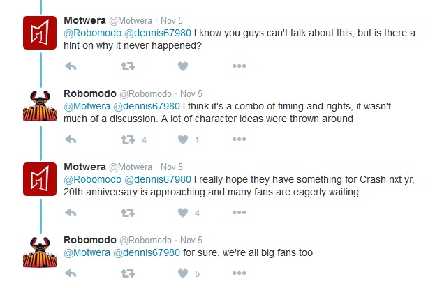This screenshot has width=442, height=288.
Task: Retweet Robomodo's tweet with 4 retweets
Action: pos(128,139)
